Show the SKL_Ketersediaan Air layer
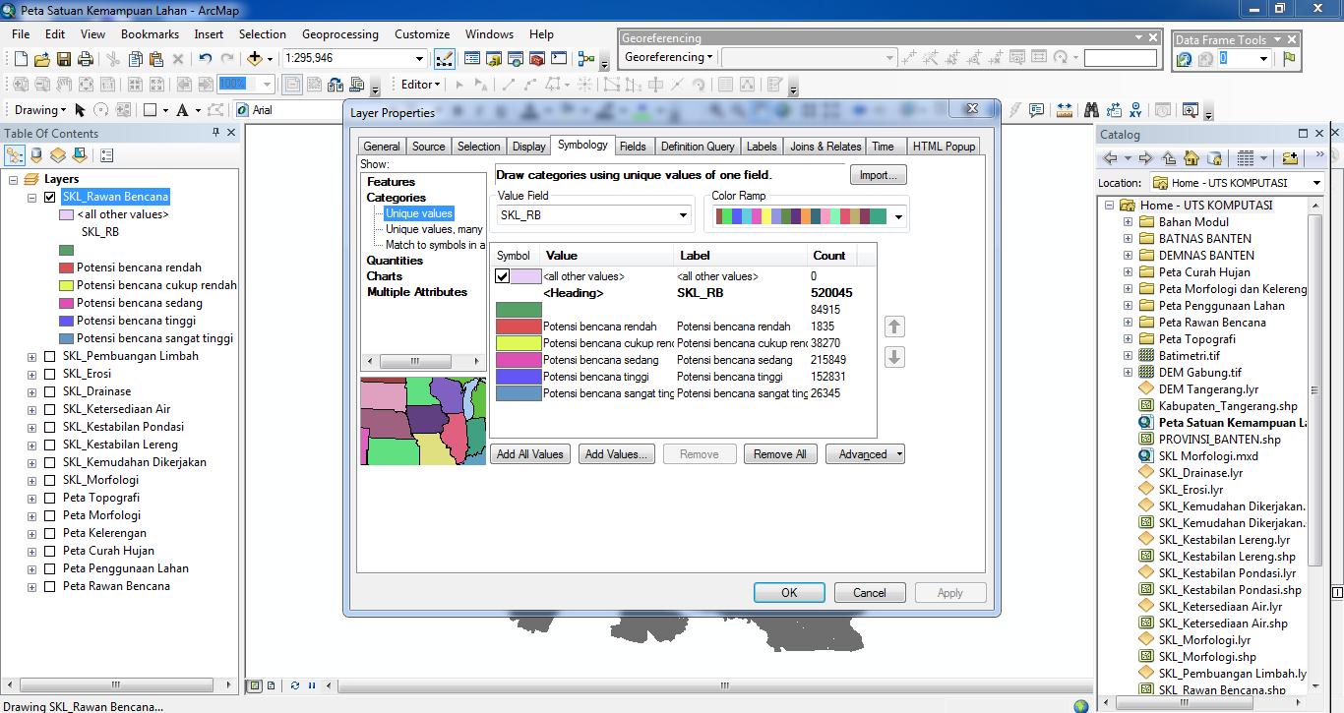The width and height of the screenshot is (1344, 713). [50, 409]
